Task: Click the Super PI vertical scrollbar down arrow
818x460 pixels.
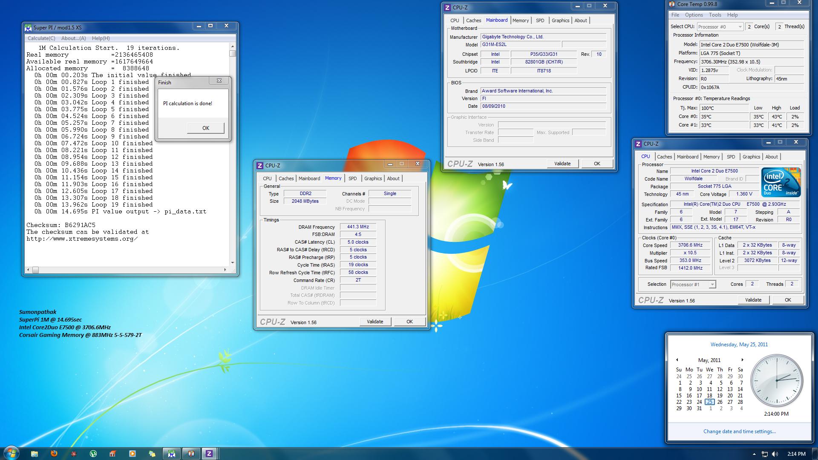Action: click(x=232, y=262)
